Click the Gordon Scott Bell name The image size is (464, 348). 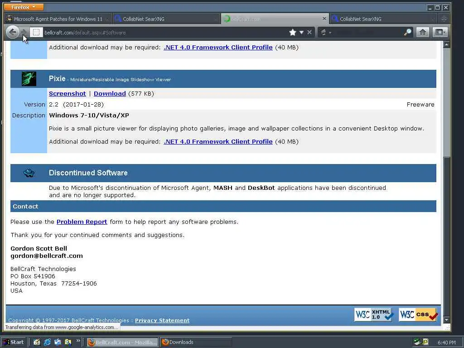click(39, 248)
